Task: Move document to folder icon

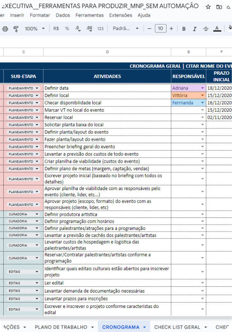Action: click(x=219, y=7)
